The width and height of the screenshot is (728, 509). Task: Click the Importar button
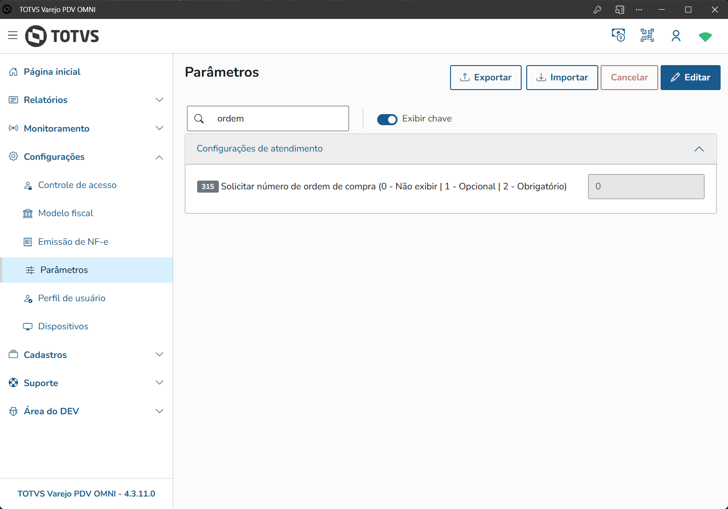point(562,78)
